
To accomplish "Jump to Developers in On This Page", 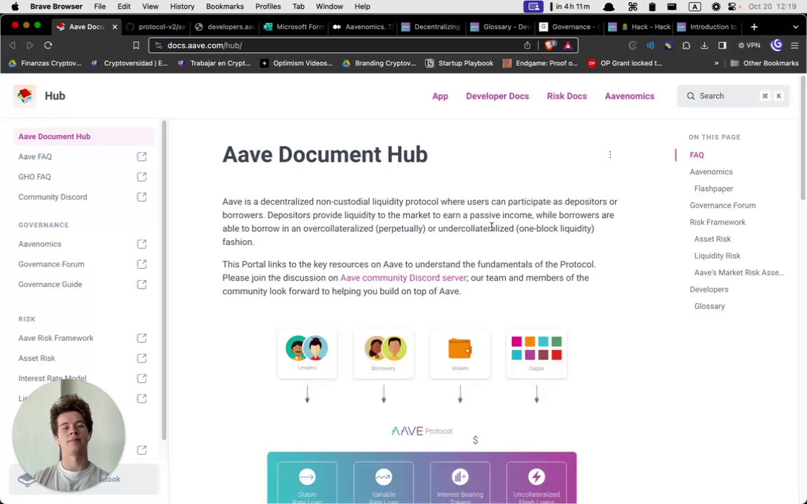I will [709, 290].
